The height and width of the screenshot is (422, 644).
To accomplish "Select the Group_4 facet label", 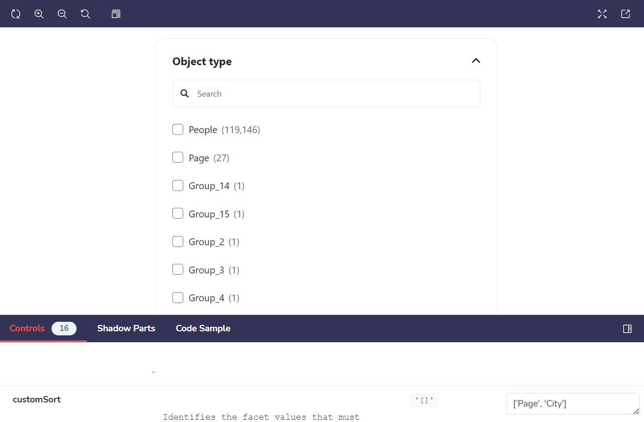I will click(x=206, y=298).
